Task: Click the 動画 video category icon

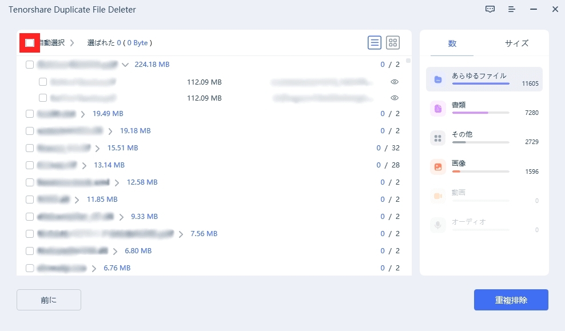Action: point(438,196)
